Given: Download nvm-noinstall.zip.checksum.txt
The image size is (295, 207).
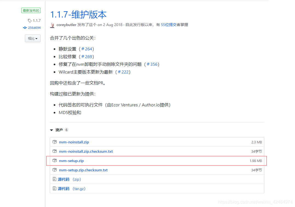Looking at the screenshot, I should coord(86,151).
